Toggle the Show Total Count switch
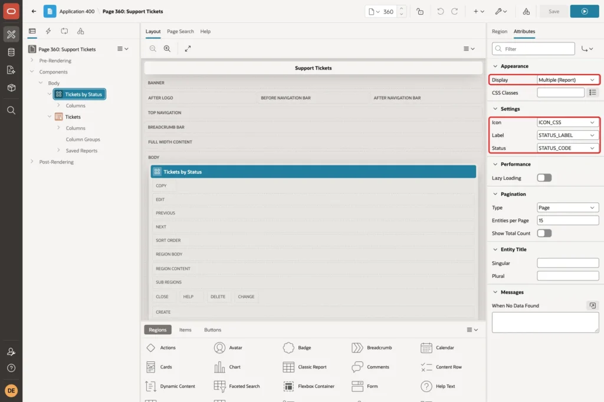Viewport: 604px width, 402px height. [x=544, y=233]
